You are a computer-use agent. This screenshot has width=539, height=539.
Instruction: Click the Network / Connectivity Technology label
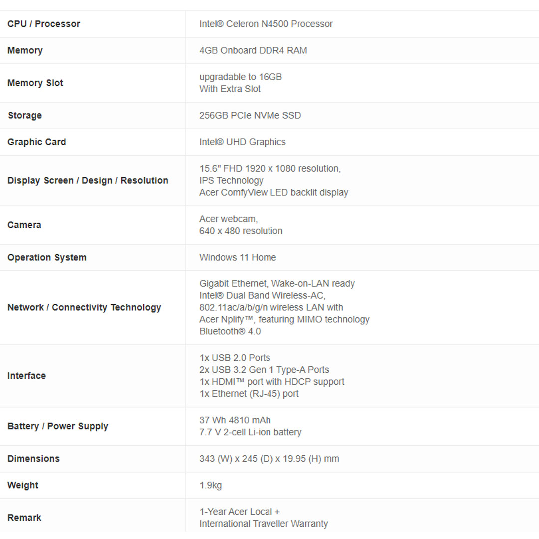(84, 307)
